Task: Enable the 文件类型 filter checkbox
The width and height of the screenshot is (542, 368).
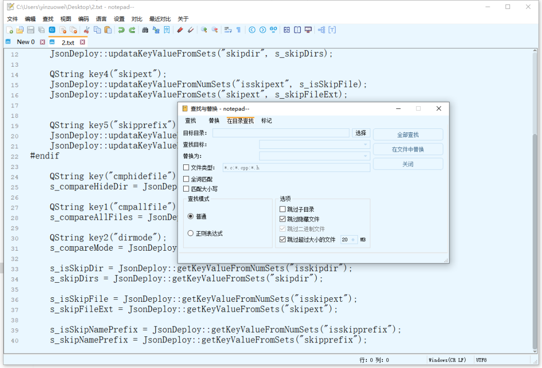Action: pyautogui.click(x=185, y=167)
